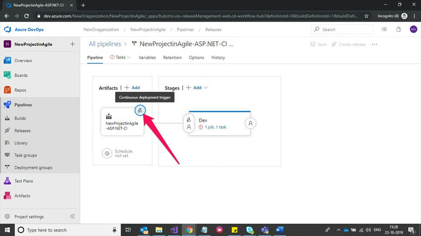421x236 pixels.
Task: Open a new browser tab
Action: (83, 5)
